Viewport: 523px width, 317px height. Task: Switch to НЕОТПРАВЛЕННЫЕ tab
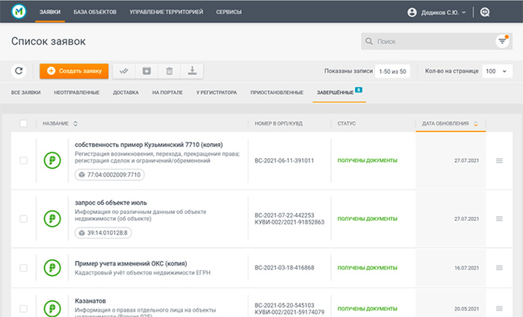(x=77, y=92)
